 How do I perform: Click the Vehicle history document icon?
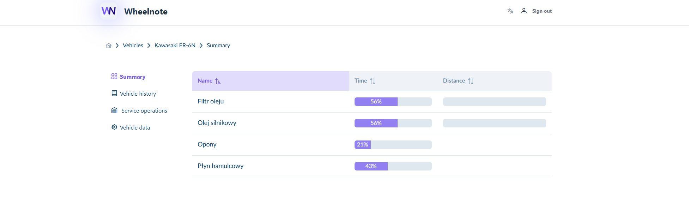[x=114, y=93]
